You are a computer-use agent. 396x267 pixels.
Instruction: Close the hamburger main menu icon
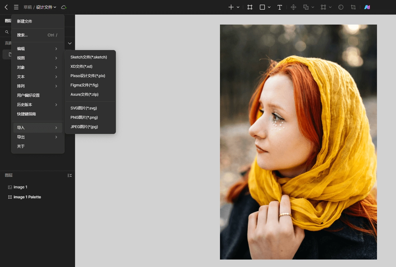16,7
